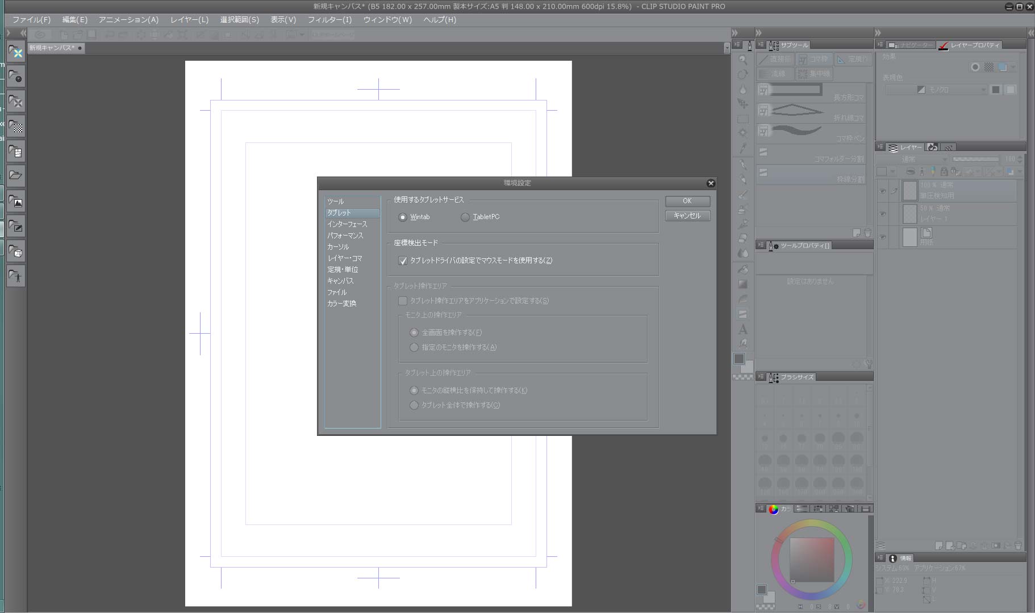Click the キャンセル button
This screenshot has width=1035, height=613.
point(687,216)
